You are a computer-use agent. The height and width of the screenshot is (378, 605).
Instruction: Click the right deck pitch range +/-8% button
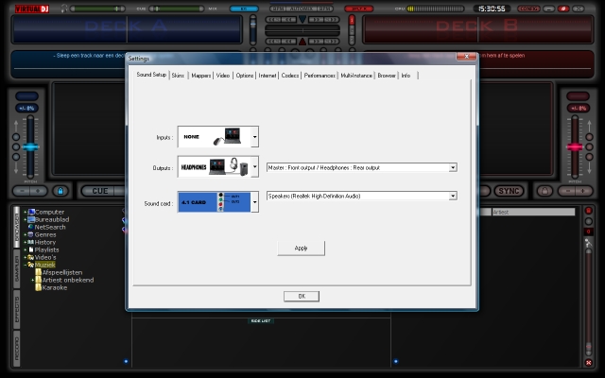tap(578, 108)
